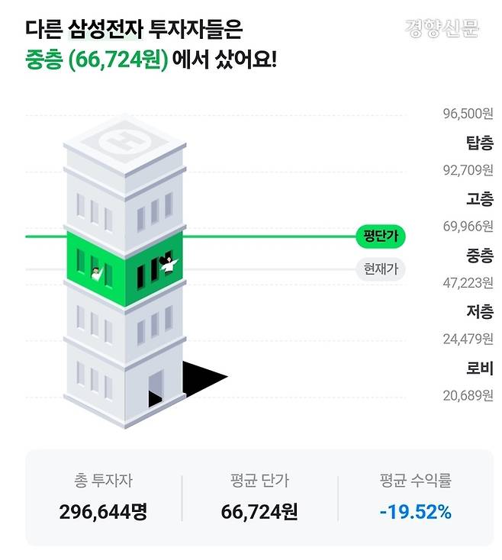Select the 고층 tier label

479,199
